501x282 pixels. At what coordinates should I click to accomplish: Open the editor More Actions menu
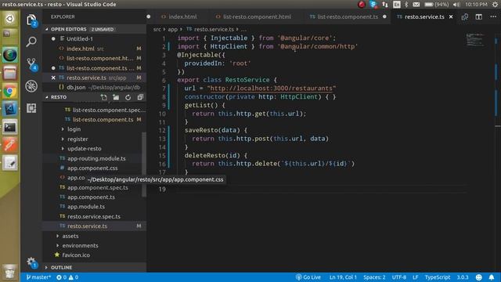pyautogui.click(x=493, y=16)
